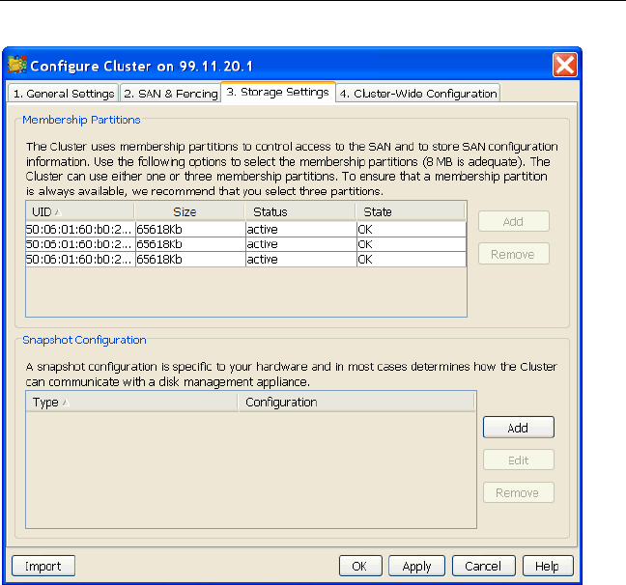The width and height of the screenshot is (626, 585).
Task: Select the third membership partition row
Action: 245,259
